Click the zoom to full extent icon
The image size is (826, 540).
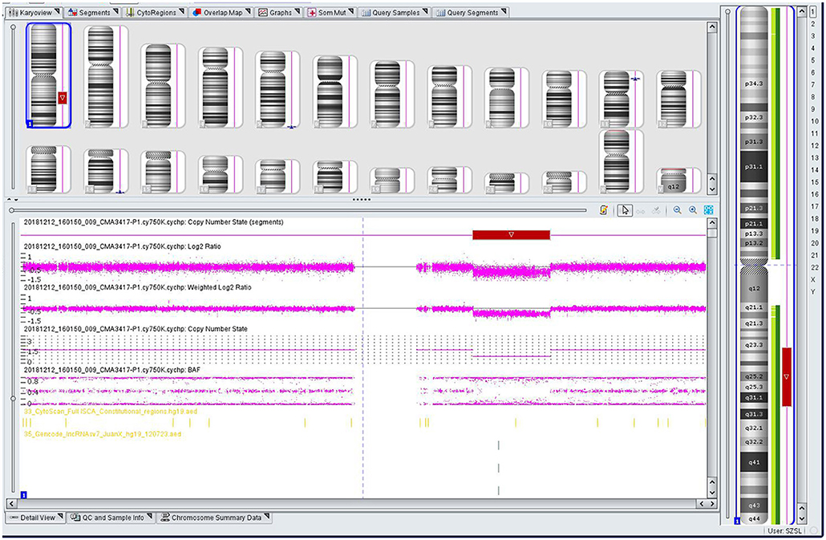[709, 210]
